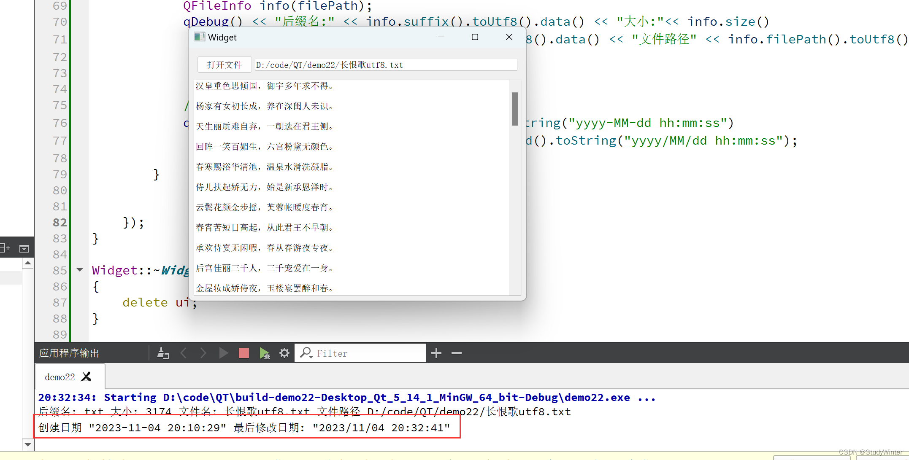The width and height of the screenshot is (909, 460).
Task: Click the file path field showing 长恨歌utf8.txt
Action: click(385, 64)
